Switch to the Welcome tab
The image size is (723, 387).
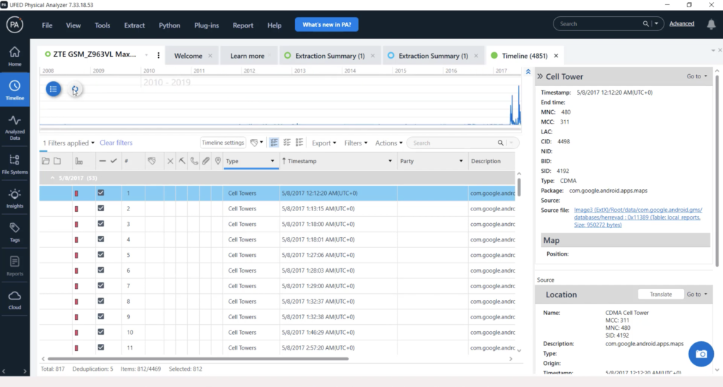point(188,56)
